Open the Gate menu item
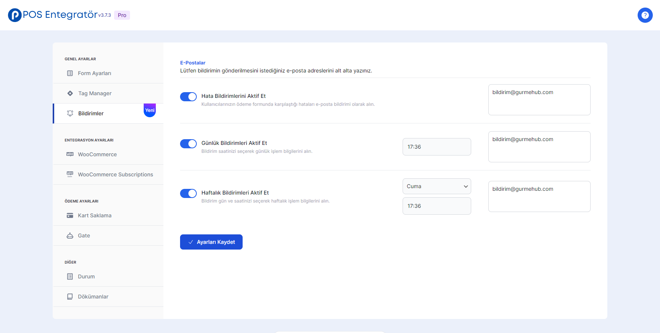660x333 pixels. [108, 236]
